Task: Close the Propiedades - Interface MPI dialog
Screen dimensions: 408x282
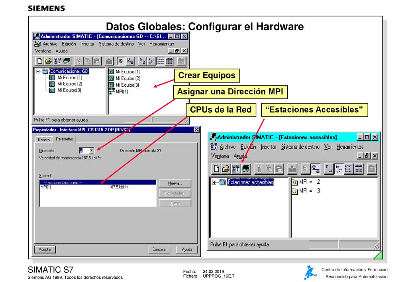Action: click(196, 130)
